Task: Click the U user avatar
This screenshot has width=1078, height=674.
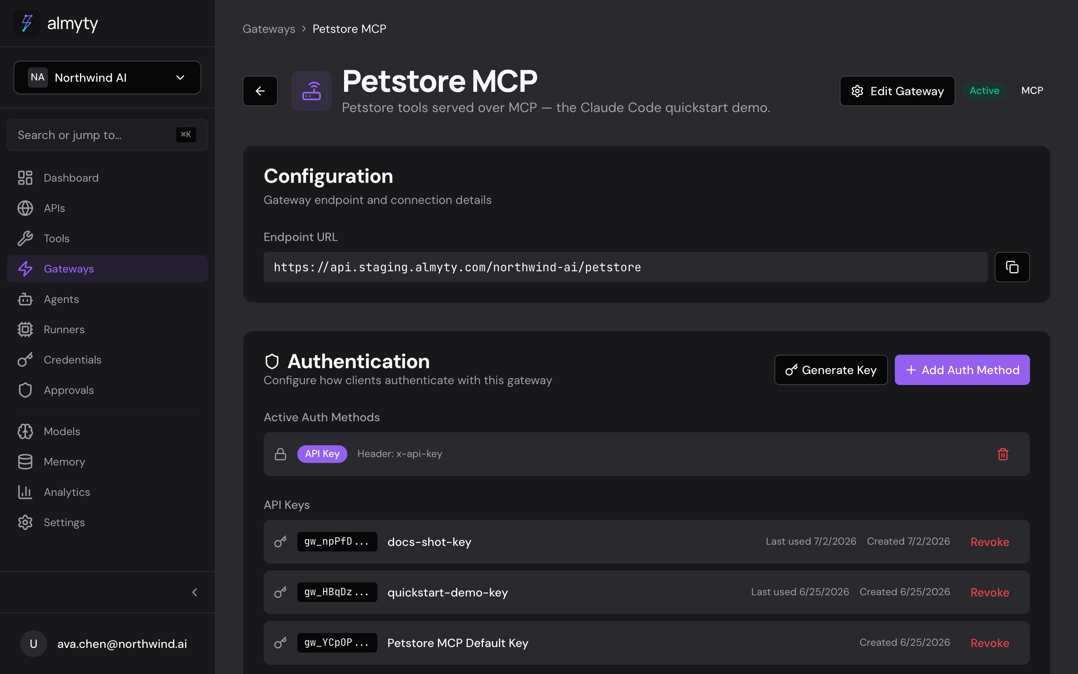Action: [33, 644]
